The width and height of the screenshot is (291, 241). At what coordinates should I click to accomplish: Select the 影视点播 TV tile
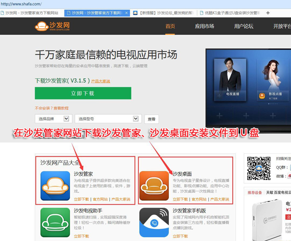coord(274,80)
